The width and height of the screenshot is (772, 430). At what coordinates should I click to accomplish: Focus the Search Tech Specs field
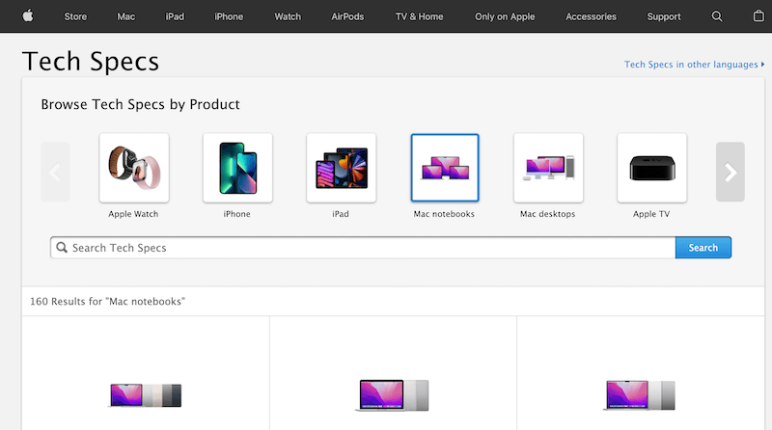coord(363,248)
